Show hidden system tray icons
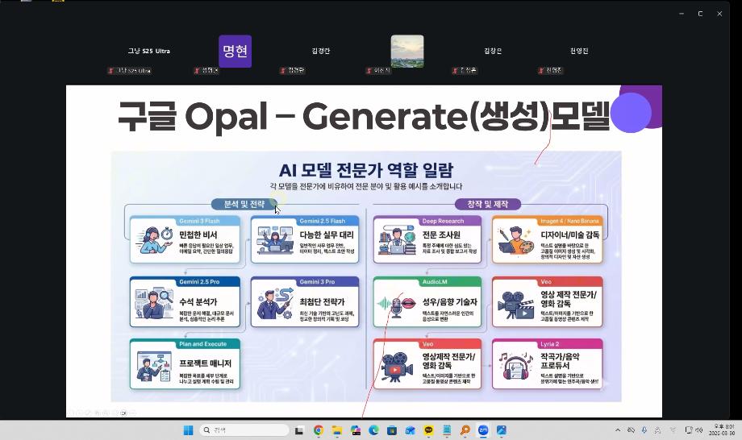742x440 pixels. pyautogui.click(x=618, y=430)
